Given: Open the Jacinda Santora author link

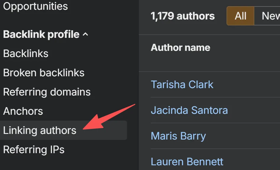Looking at the screenshot, I should point(189,110).
